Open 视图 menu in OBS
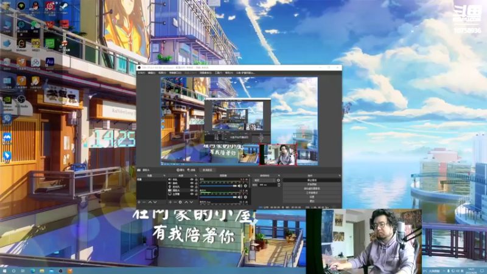Viewport: 487px width, 274px height. click(x=162, y=72)
